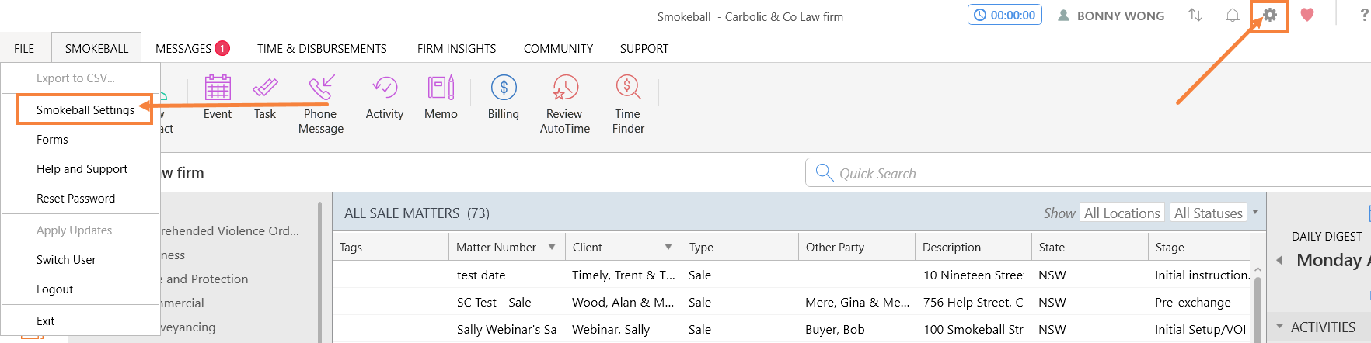Open notifications bell
Screen dimensions: 1371x343
coord(1233,16)
